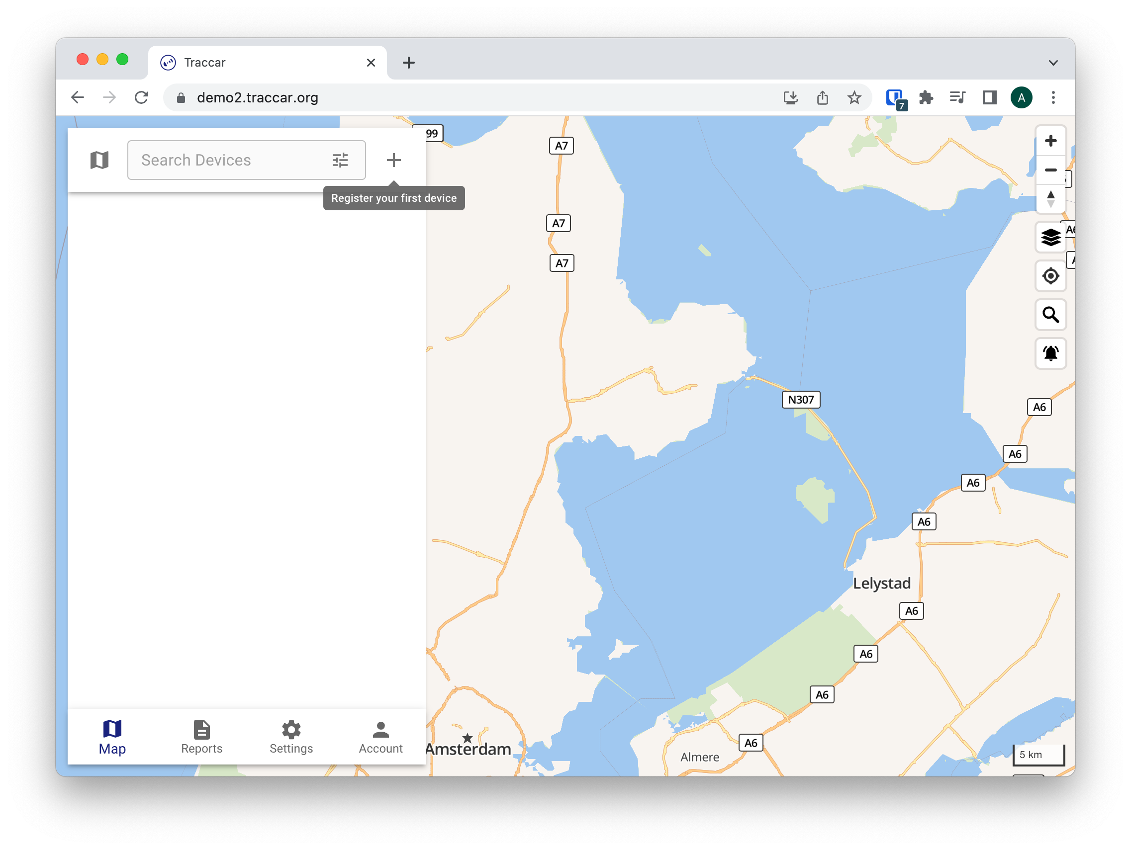This screenshot has width=1131, height=850.
Task: Click the map zoom out button
Action: [x=1050, y=170]
